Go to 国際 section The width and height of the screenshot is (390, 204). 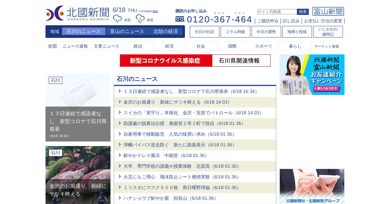(x=232, y=46)
